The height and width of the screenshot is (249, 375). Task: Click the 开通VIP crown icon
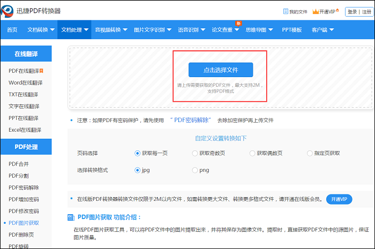pos(315,11)
